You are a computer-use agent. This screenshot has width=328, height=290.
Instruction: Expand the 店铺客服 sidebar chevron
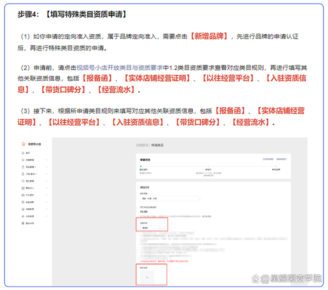tap(46, 209)
